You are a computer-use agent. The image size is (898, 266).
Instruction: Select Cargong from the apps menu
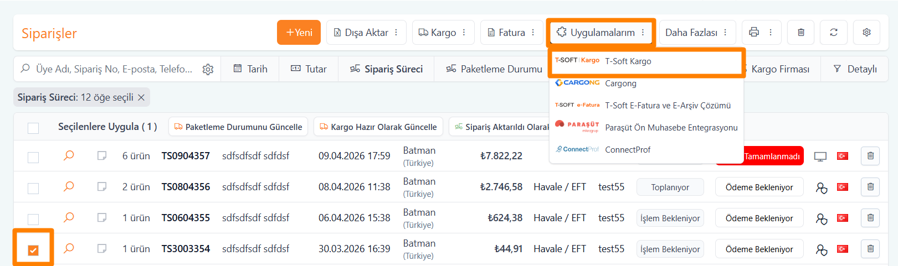[646, 84]
